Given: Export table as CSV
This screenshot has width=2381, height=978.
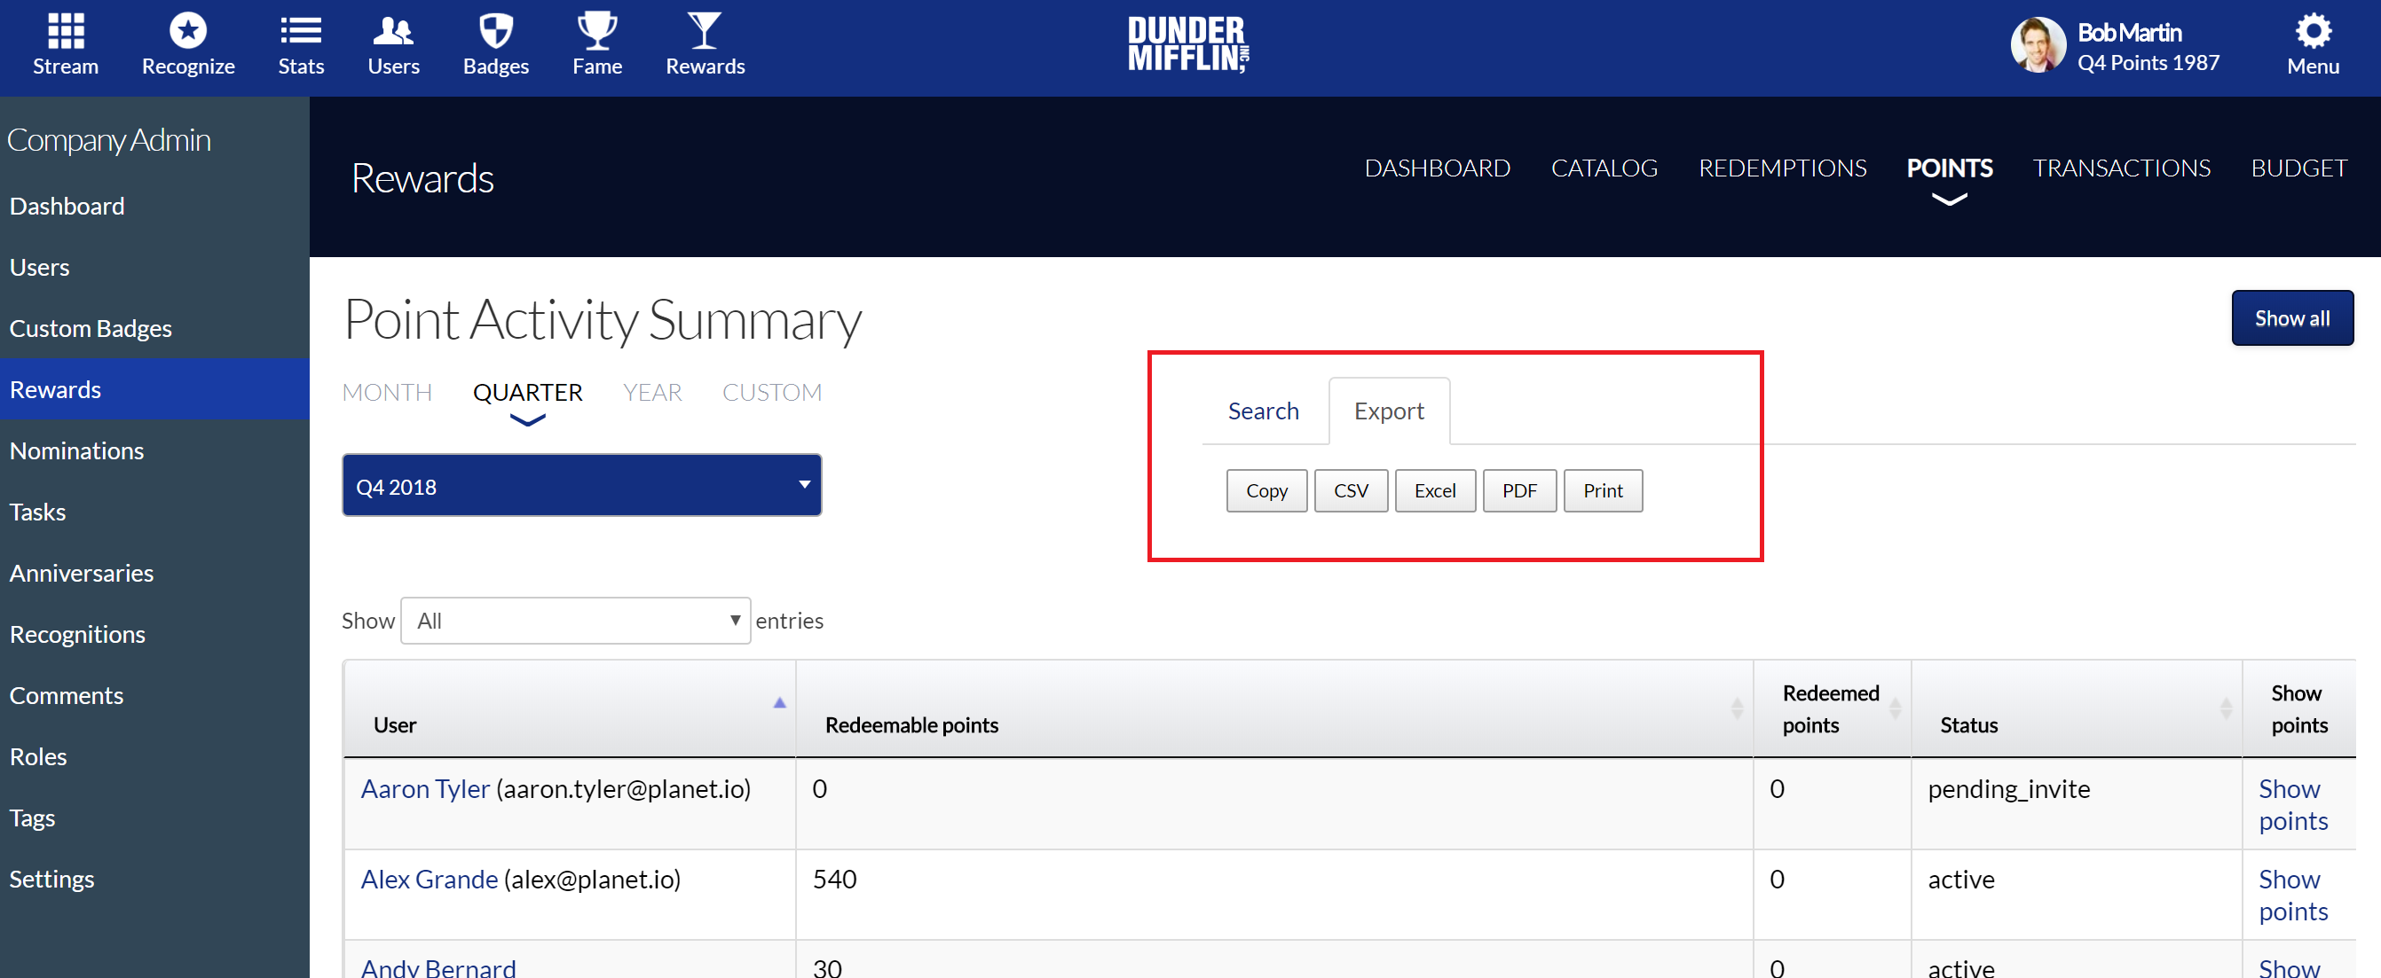Looking at the screenshot, I should point(1351,490).
